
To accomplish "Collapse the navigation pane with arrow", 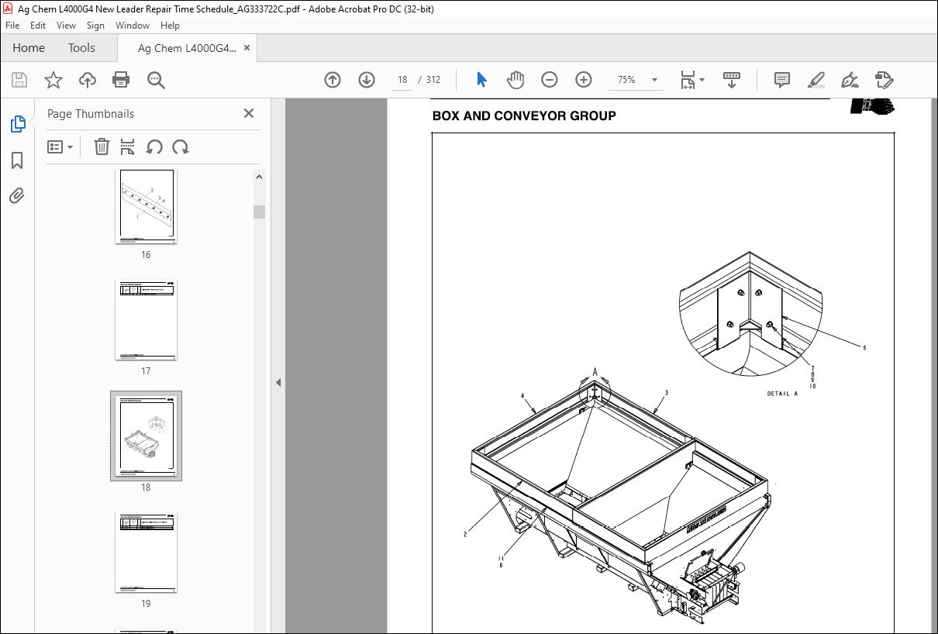I will coord(278,382).
